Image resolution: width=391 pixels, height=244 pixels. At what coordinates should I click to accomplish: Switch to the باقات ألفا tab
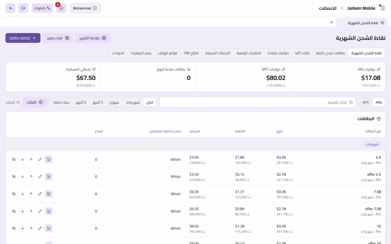(302, 53)
